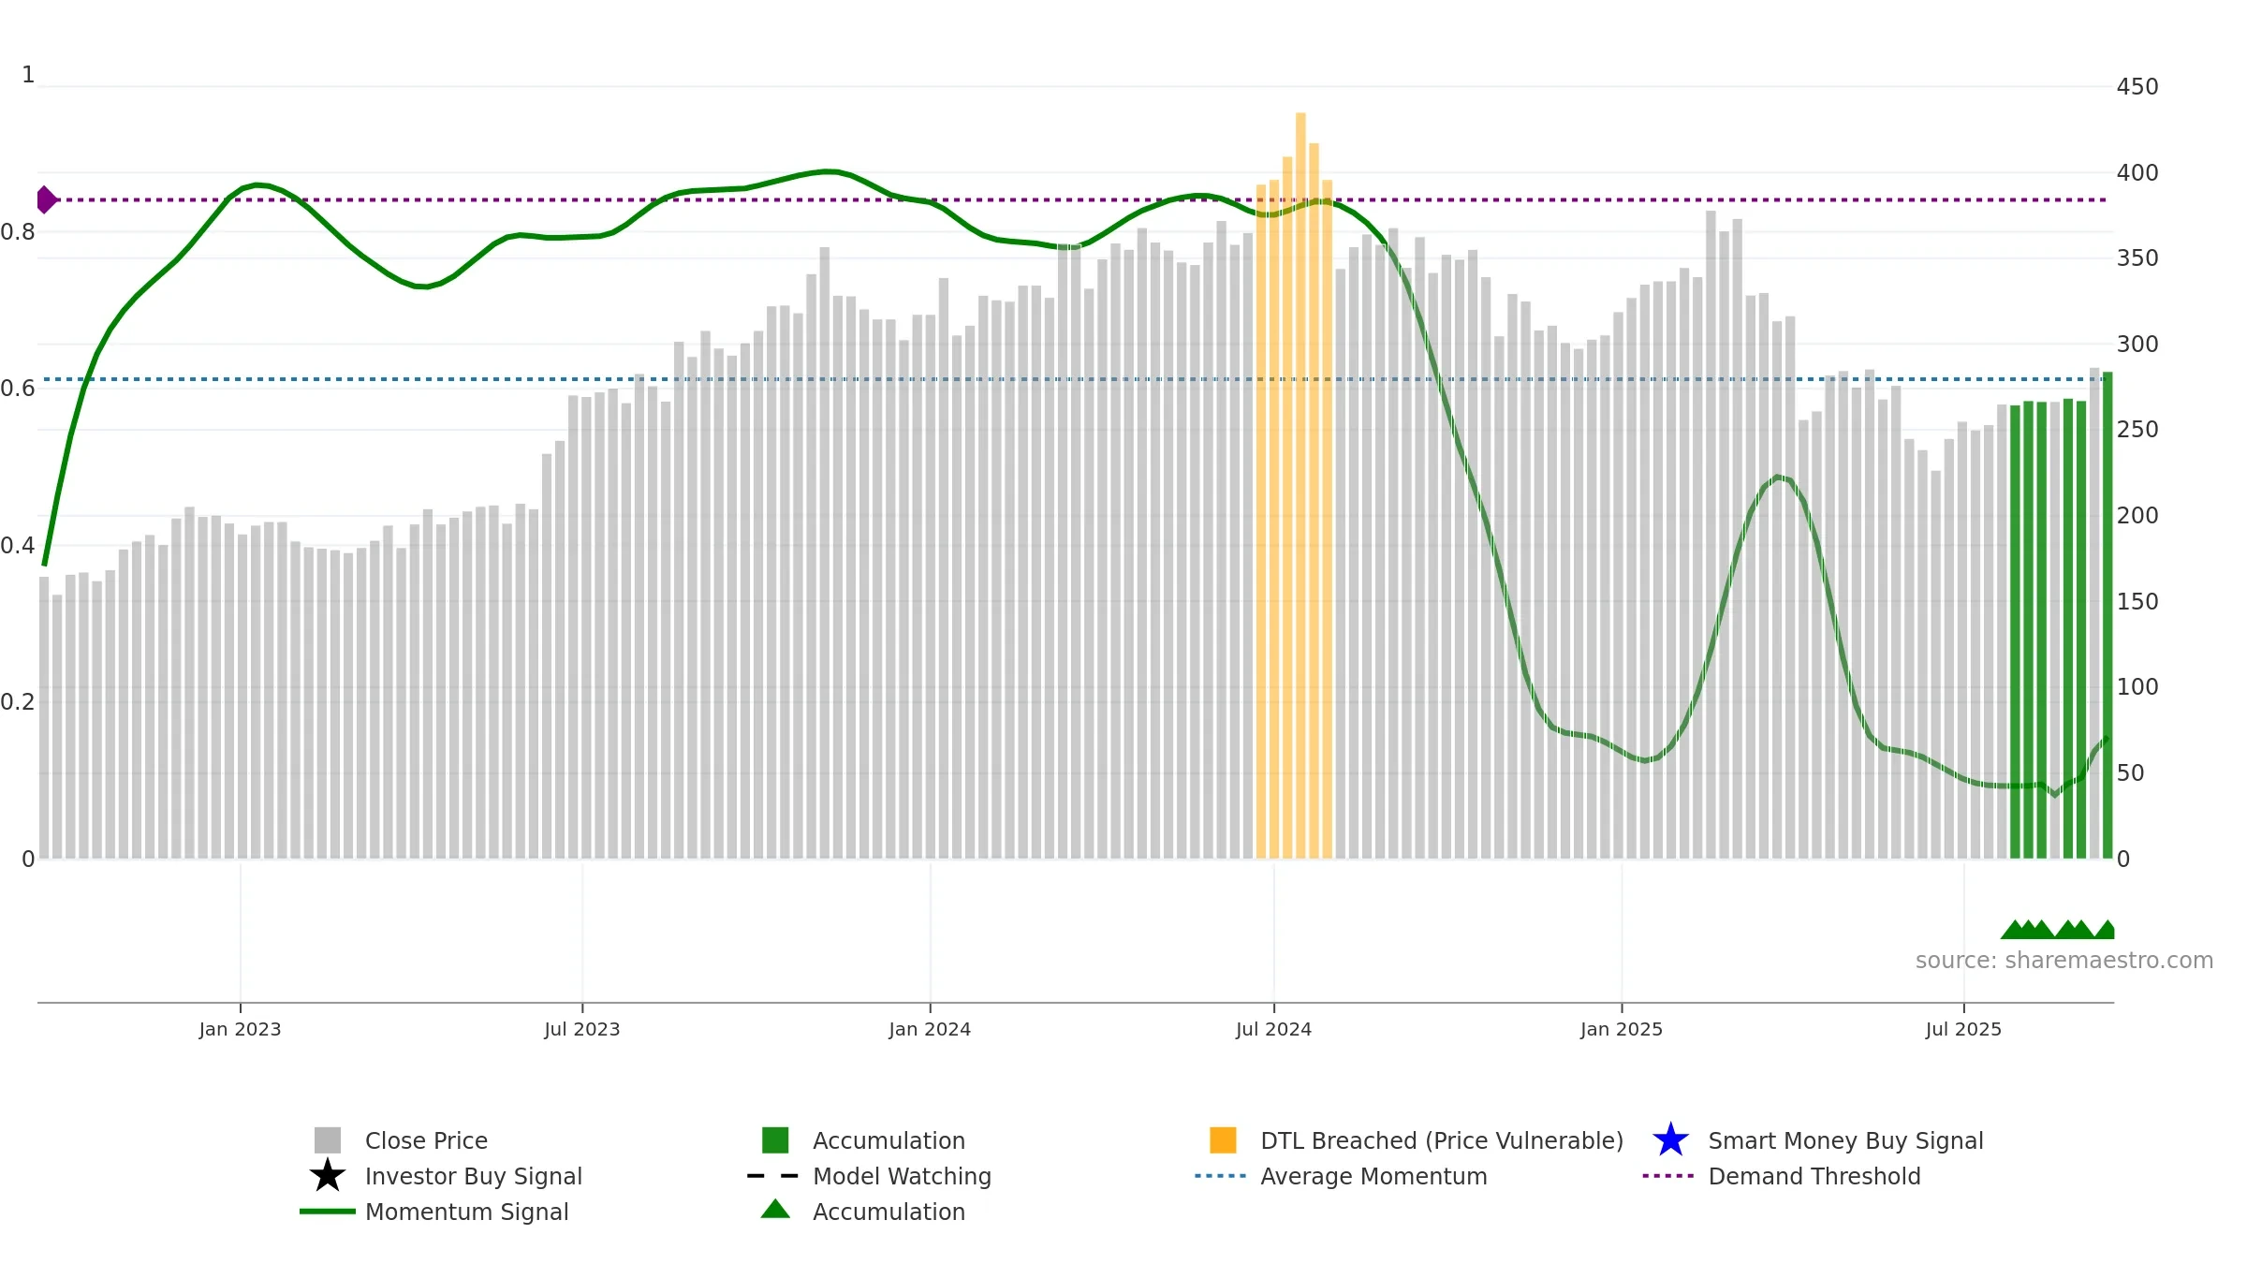This screenshot has height=1264, width=2247.
Task: Click the orange DTL Breached legend swatch
Action: coord(1223,1139)
